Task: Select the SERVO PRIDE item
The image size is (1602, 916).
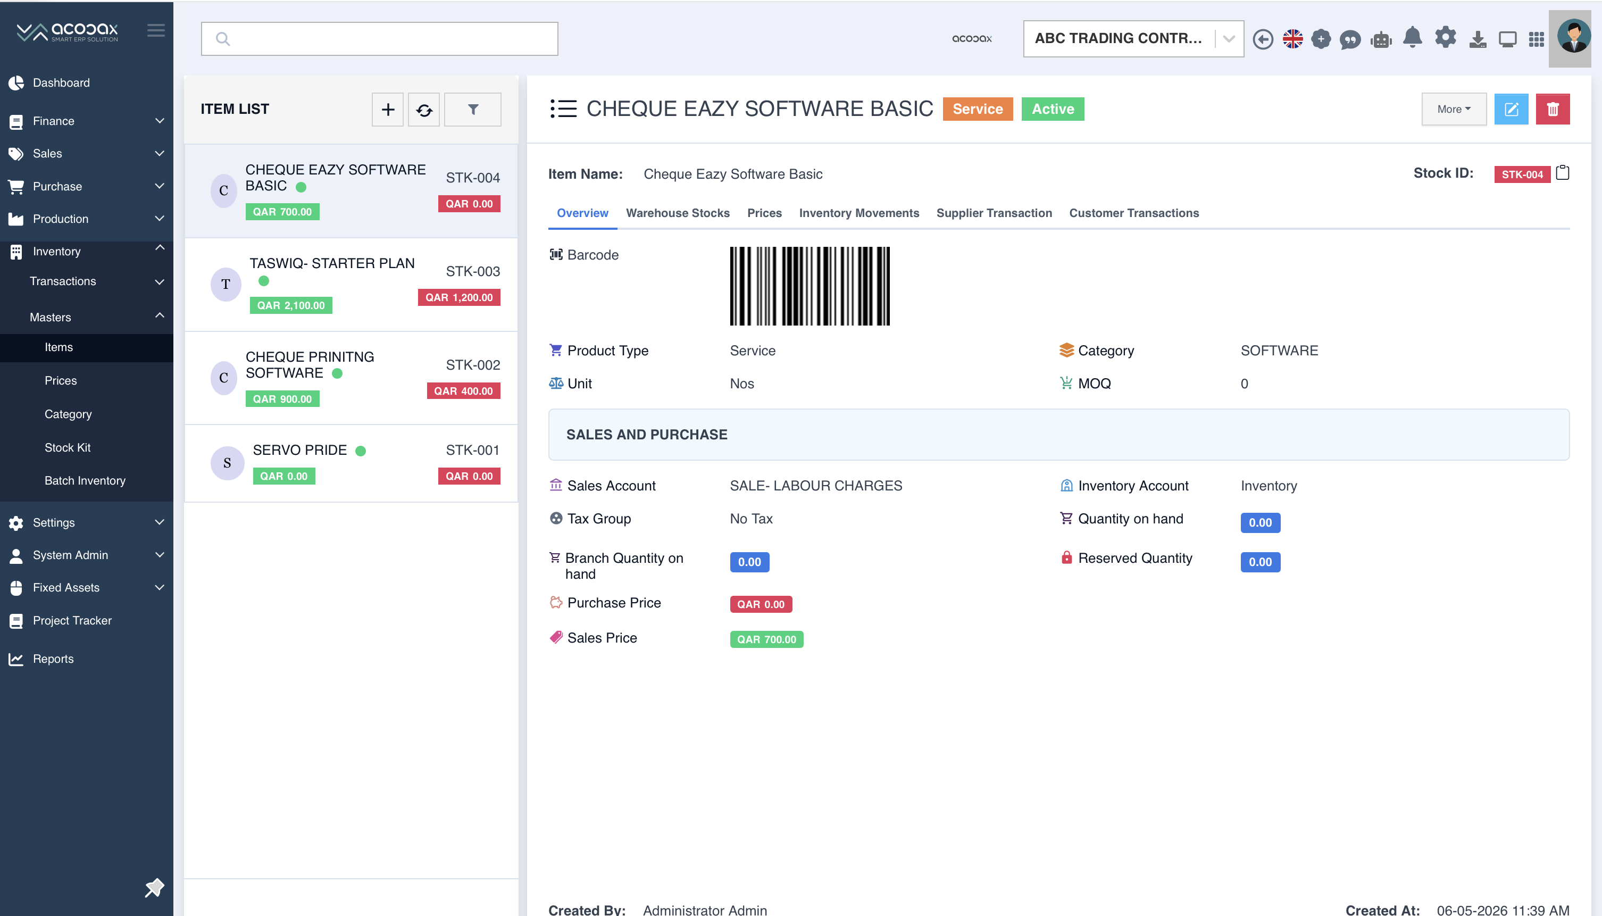Action: 351,464
